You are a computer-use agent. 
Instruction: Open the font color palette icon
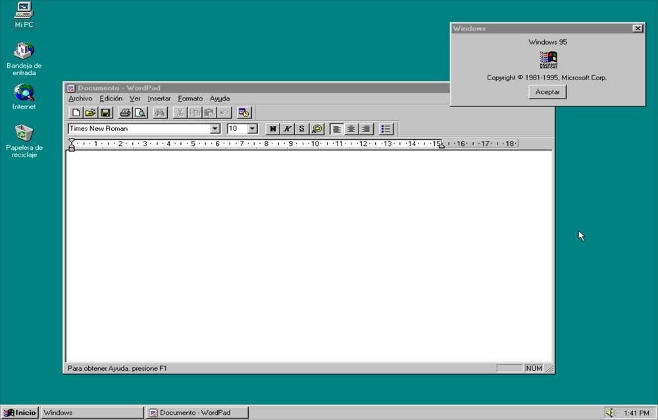pyautogui.click(x=316, y=128)
